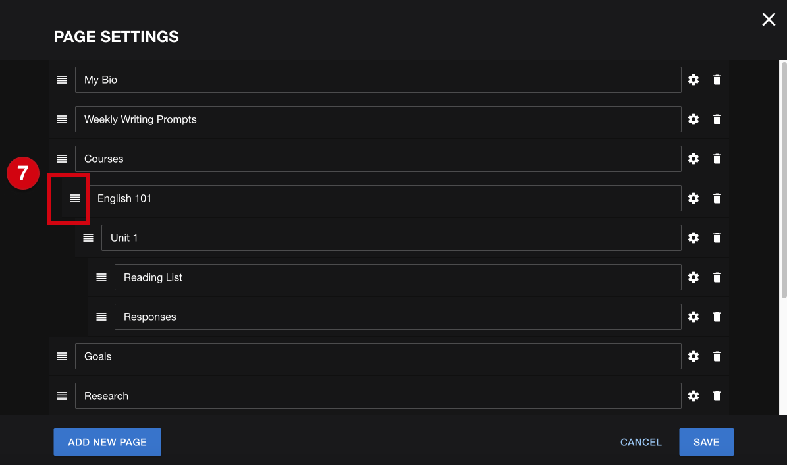Click drag handle next to Reading List

[x=101, y=277]
